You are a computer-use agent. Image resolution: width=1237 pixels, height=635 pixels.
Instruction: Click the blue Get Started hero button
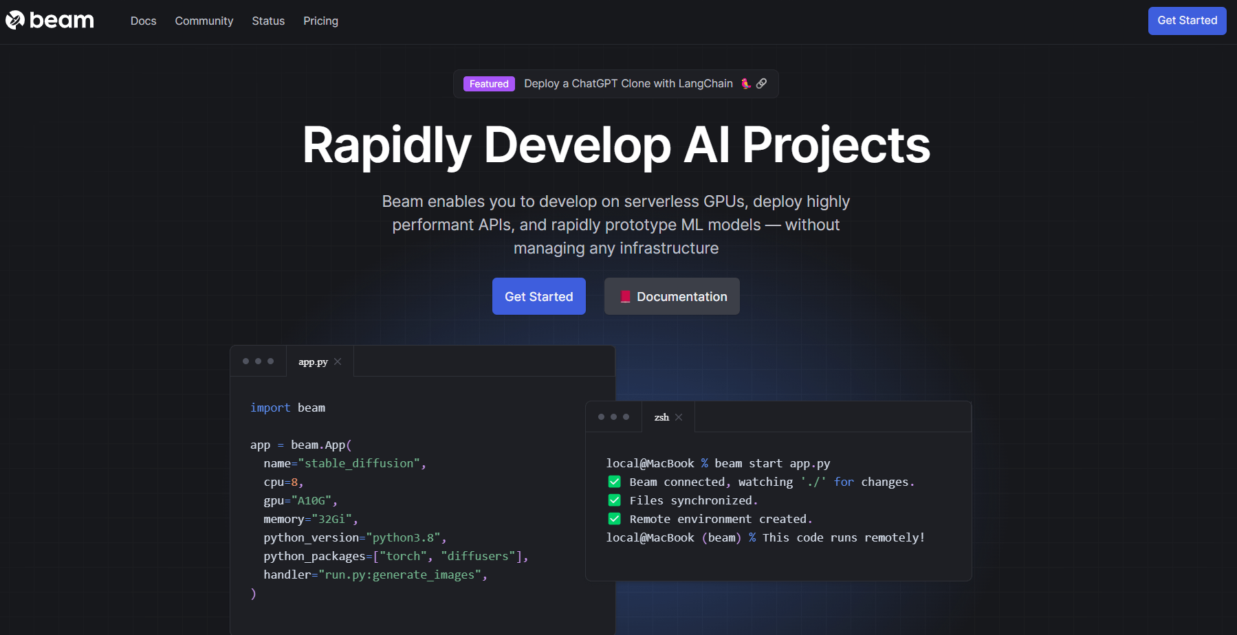point(538,296)
